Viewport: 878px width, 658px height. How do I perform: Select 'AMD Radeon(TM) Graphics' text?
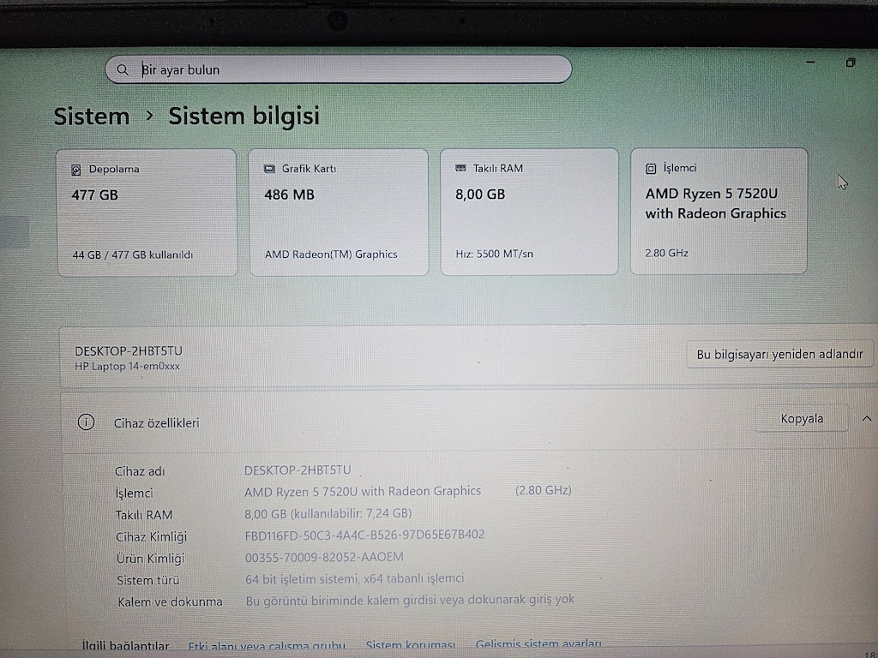[x=331, y=254]
